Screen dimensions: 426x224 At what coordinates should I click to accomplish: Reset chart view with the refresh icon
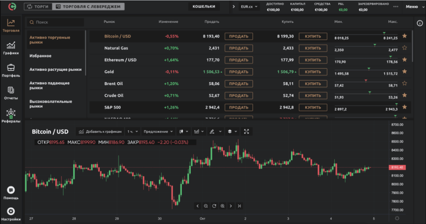[214, 206]
